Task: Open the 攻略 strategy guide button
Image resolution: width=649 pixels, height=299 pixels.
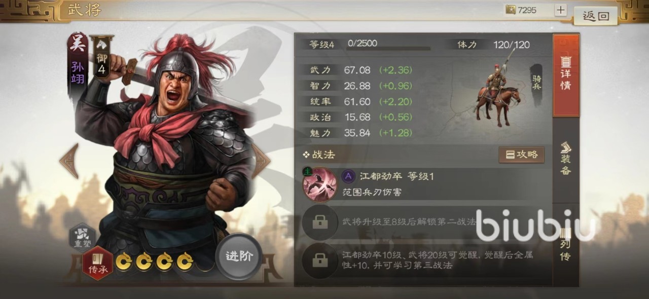Action: 522,155
